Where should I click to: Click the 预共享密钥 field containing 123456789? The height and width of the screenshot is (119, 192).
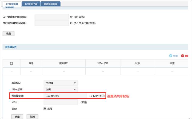[x=65, y=96]
